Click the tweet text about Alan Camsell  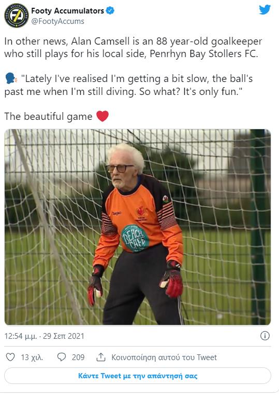click(133, 47)
